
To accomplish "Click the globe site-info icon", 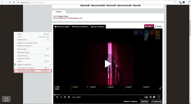I will (18, 2).
